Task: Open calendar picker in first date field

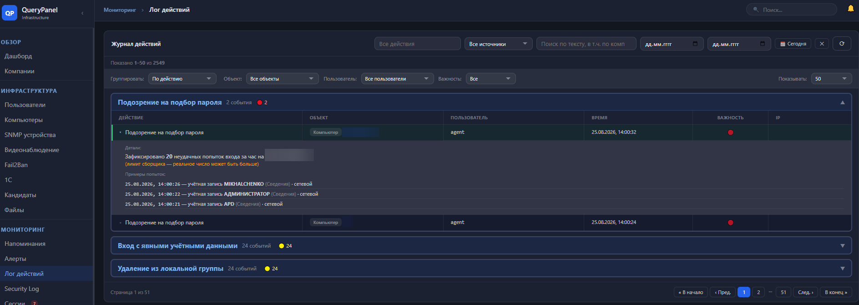Action: coord(695,44)
